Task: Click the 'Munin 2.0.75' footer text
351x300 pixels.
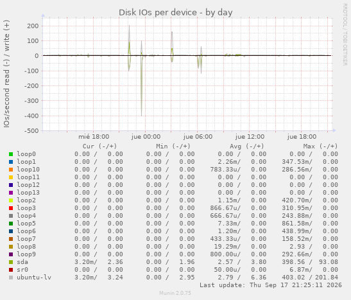Action: 175,293
